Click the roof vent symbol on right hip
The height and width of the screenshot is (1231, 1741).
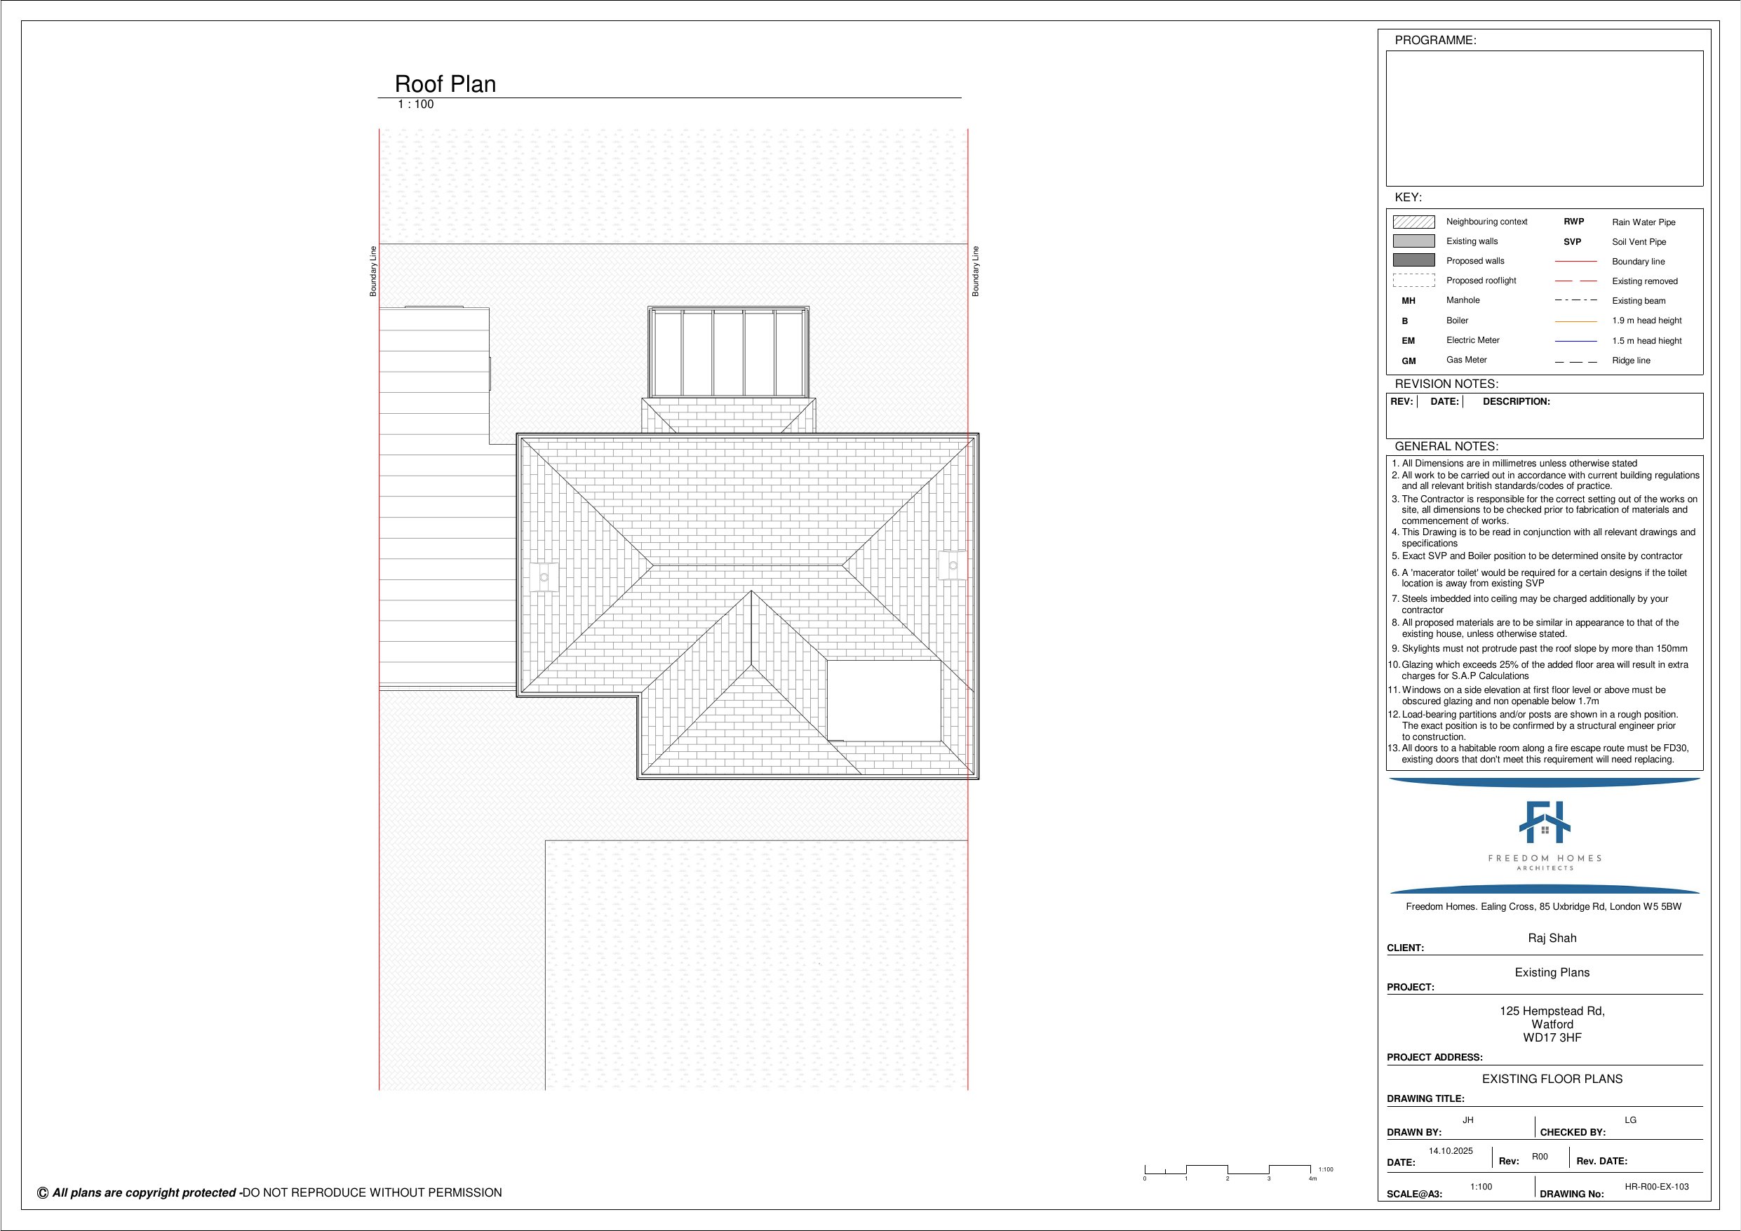953,565
